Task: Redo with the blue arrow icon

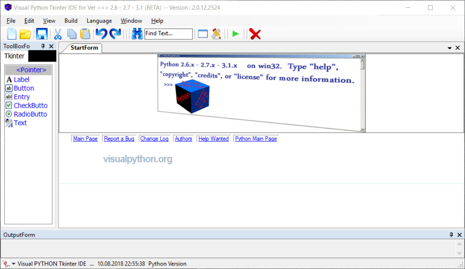Action: [115, 34]
